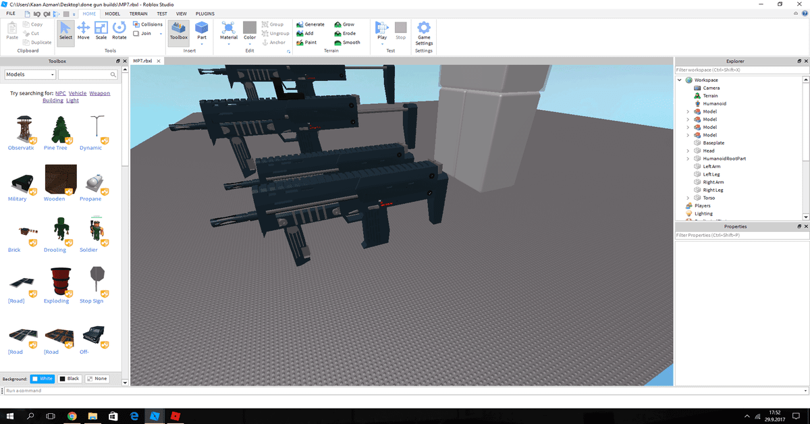Click the Windows Start button
Viewport: 810px width, 424px height.
click(x=9, y=416)
